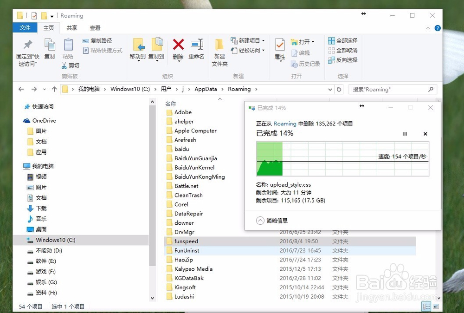Click the Paste (粘贴) ribbon icon
Viewport: 464px width, 313px height.
[x=68, y=45]
